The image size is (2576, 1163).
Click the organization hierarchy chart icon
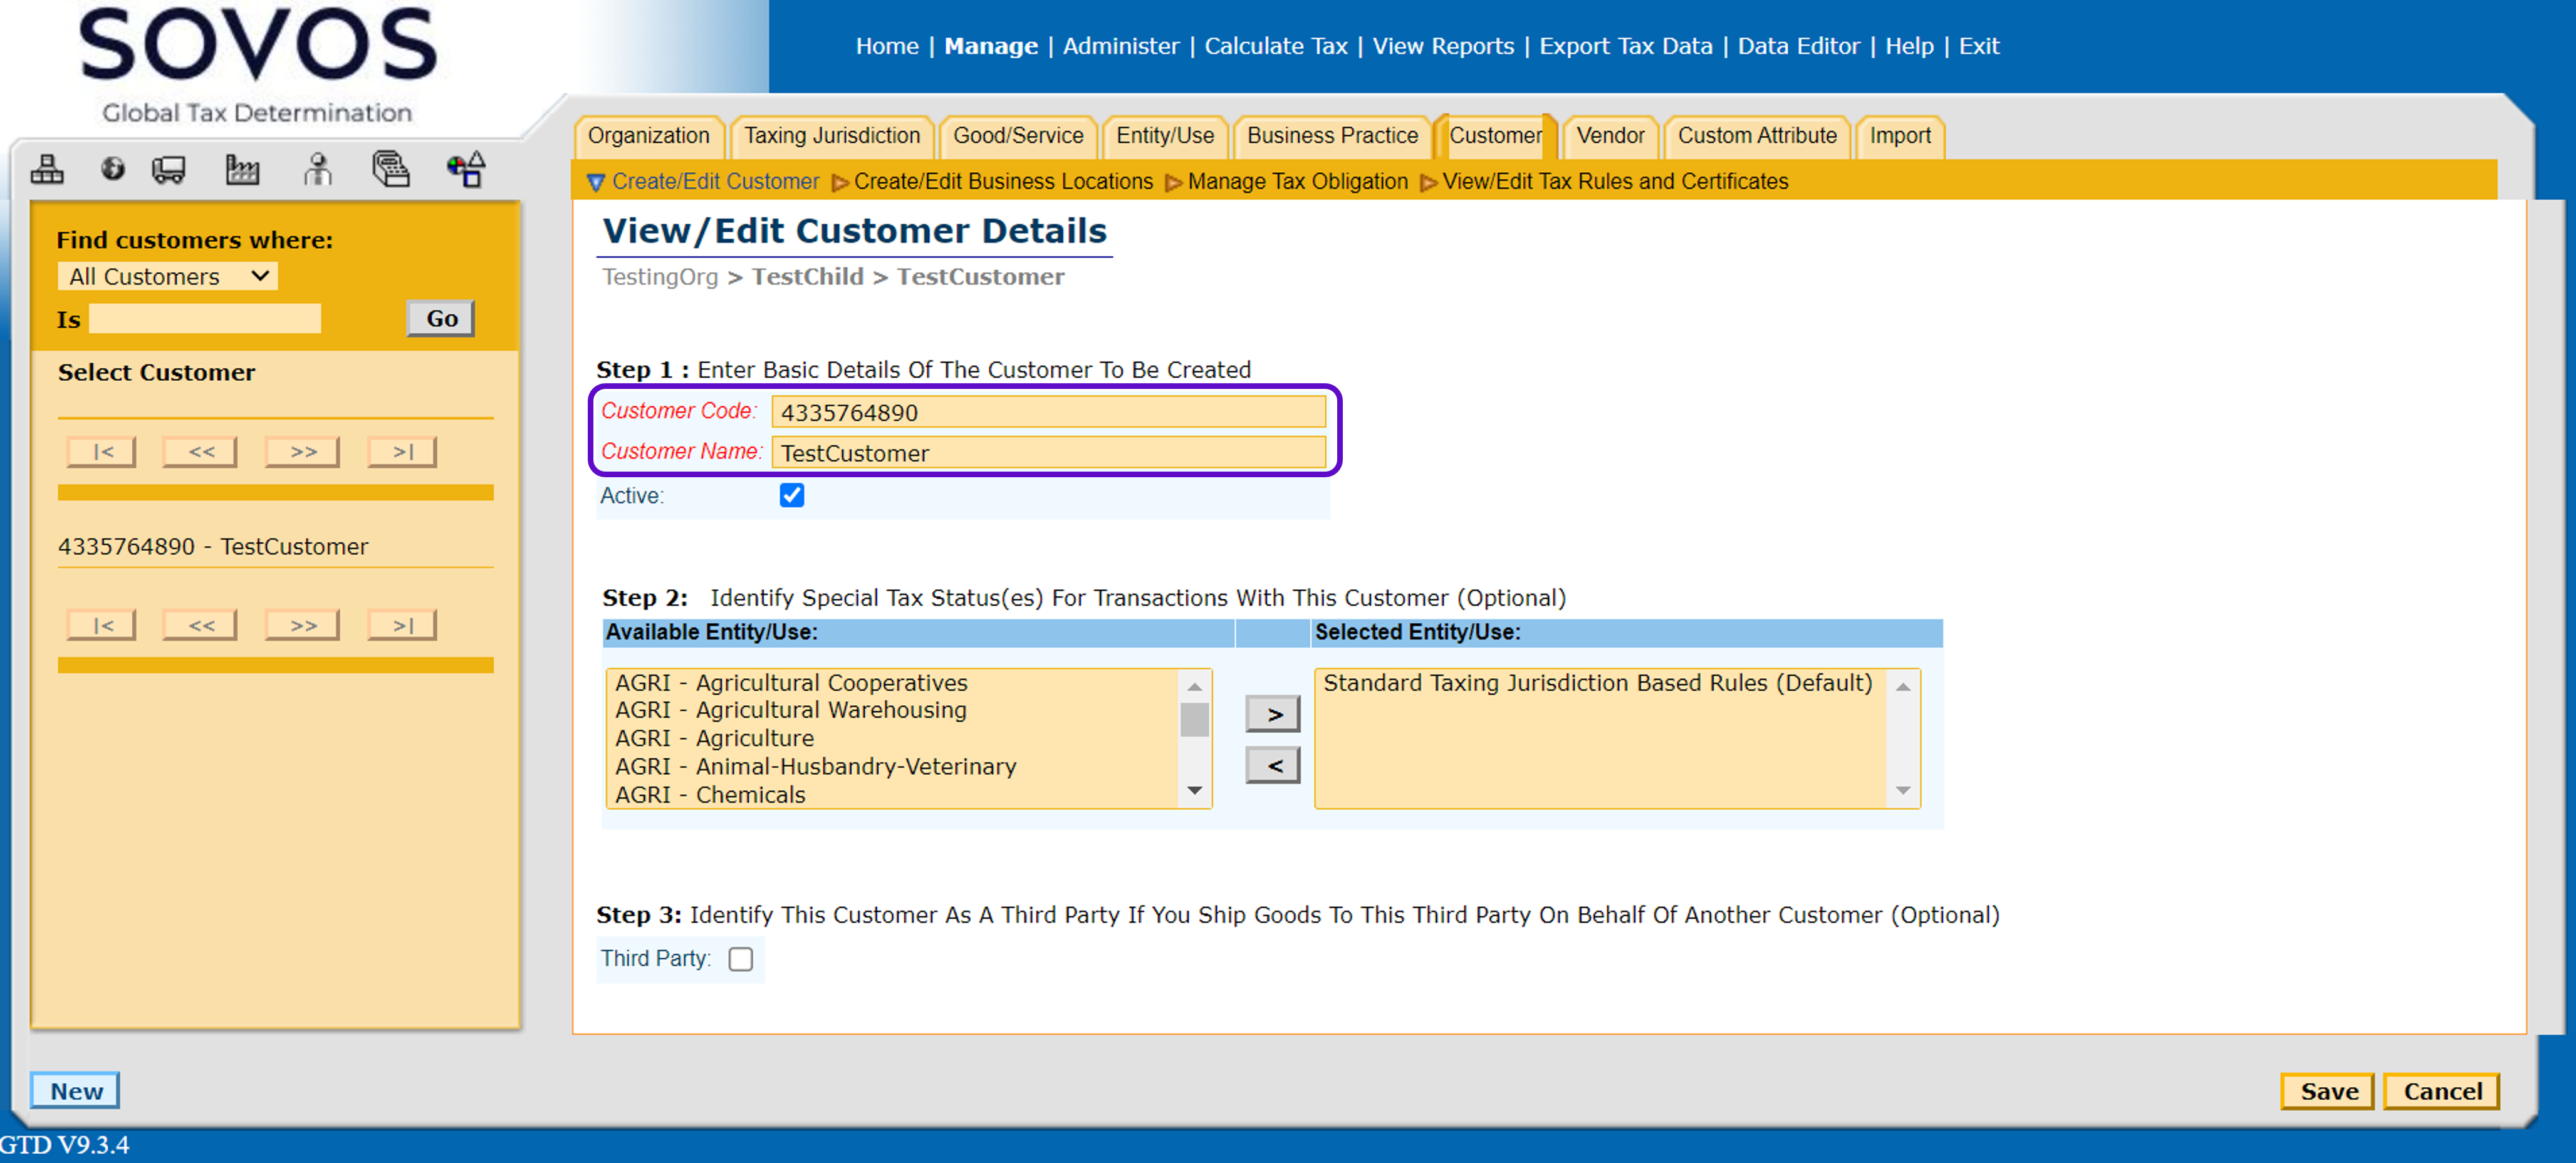click(x=47, y=170)
